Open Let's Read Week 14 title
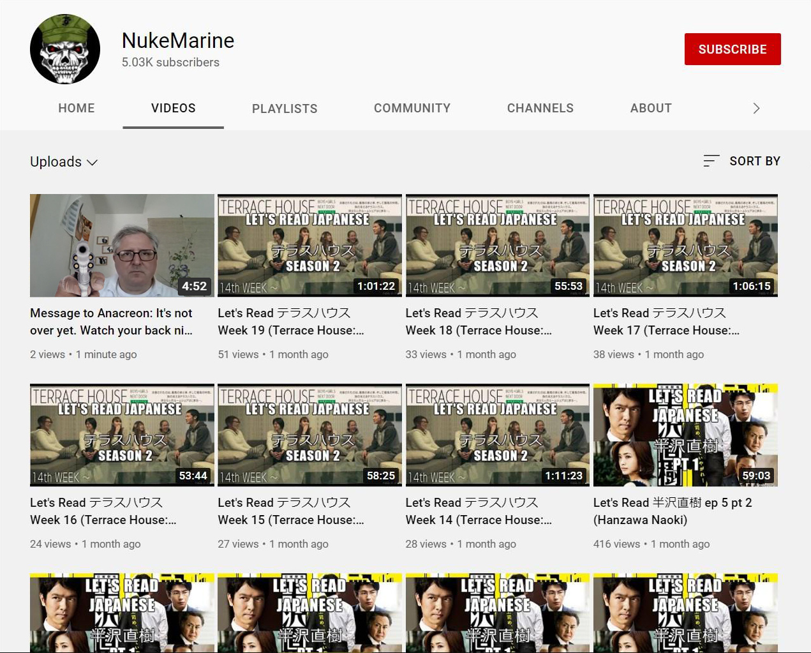 pyautogui.click(x=479, y=511)
